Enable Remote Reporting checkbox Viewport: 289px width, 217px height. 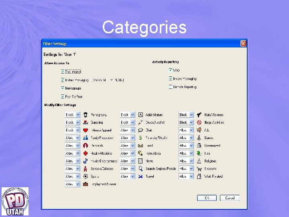(x=171, y=87)
